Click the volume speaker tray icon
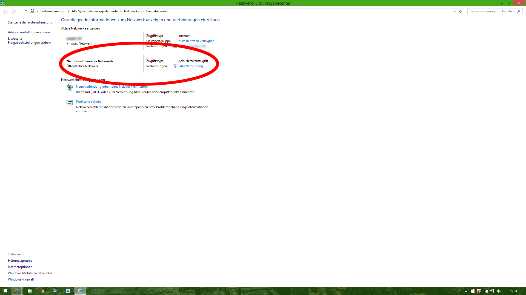The image size is (526, 295). (x=499, y=291)
